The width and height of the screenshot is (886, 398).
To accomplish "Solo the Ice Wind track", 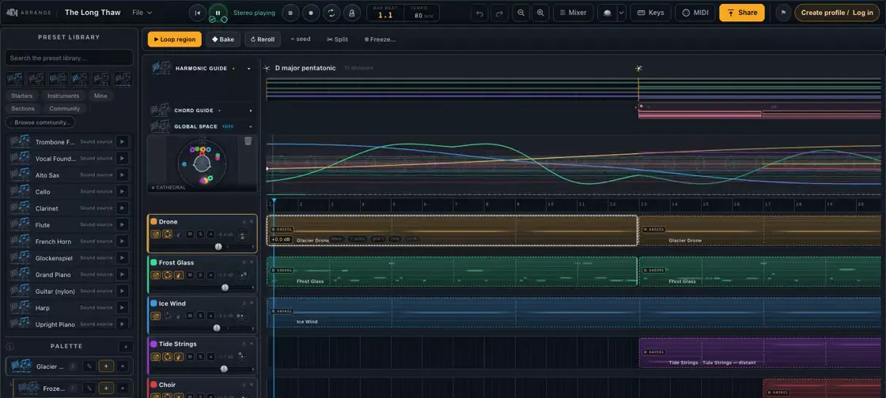I will tap(200, 316).
